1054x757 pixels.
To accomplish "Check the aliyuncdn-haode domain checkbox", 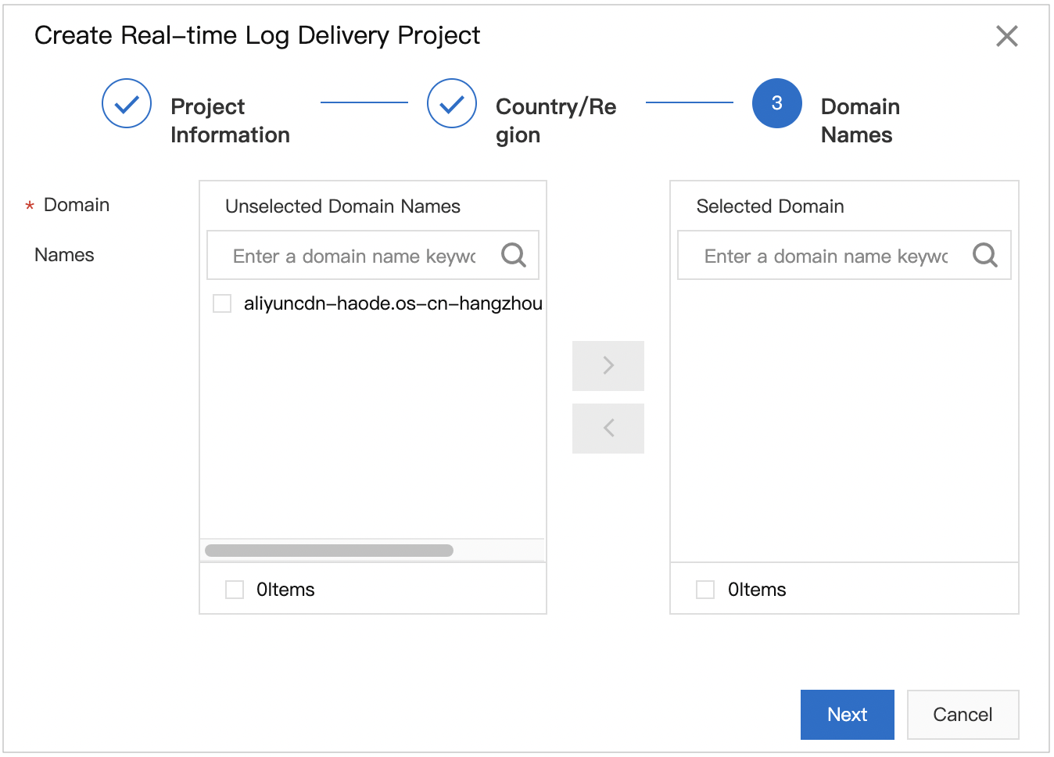I will (x=222, y=303).
